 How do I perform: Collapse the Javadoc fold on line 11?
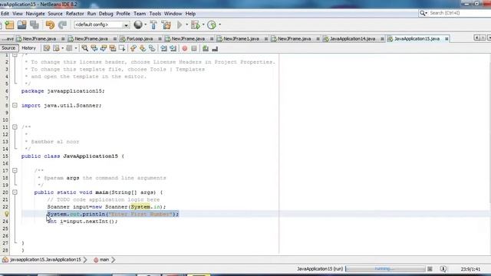point(15,127)
